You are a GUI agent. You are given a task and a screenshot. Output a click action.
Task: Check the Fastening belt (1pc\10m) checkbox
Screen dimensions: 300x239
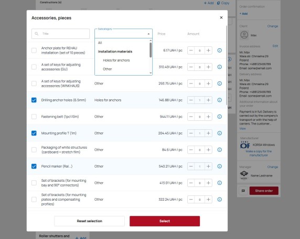click(x=34, y=117)
